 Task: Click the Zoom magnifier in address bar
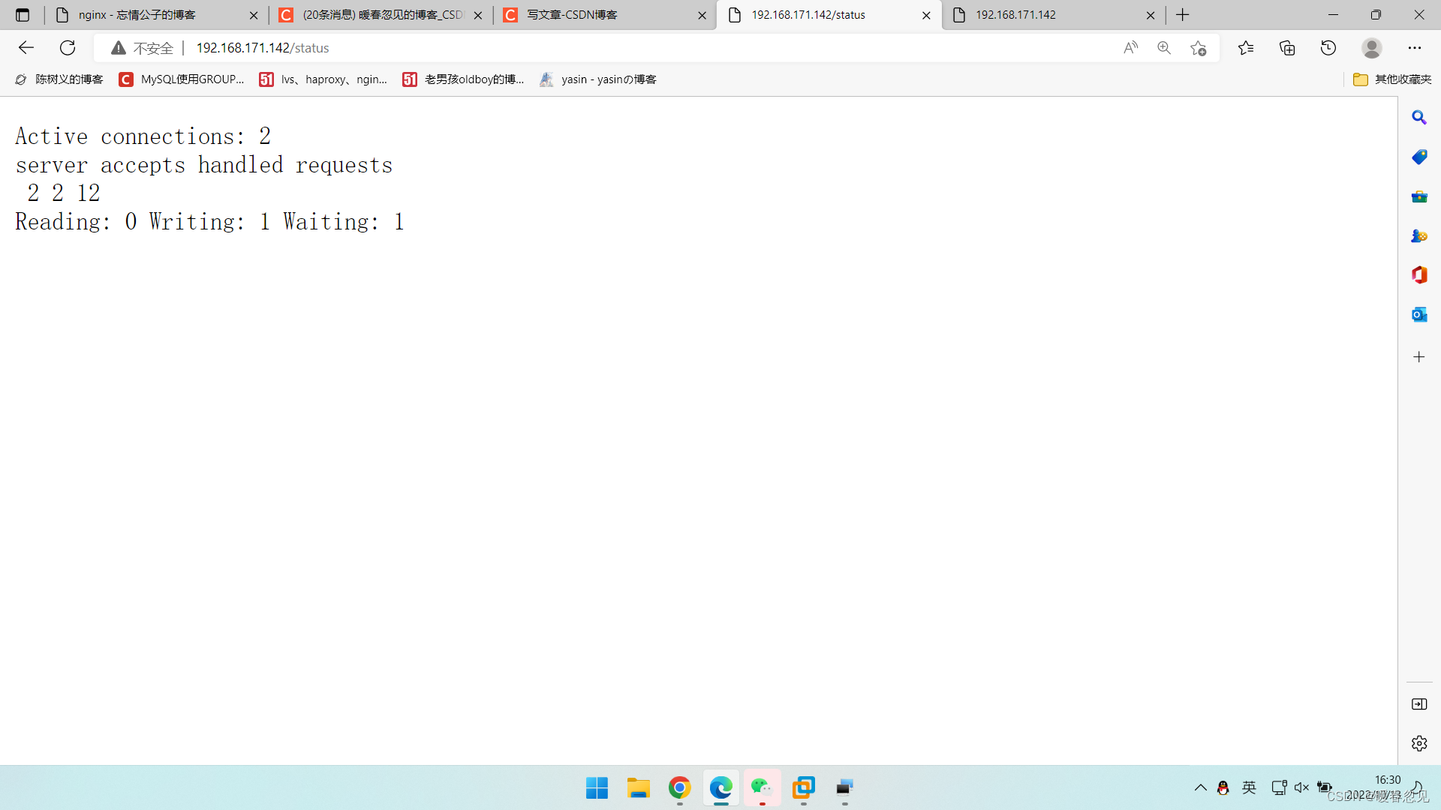(x=1164, y=48)
